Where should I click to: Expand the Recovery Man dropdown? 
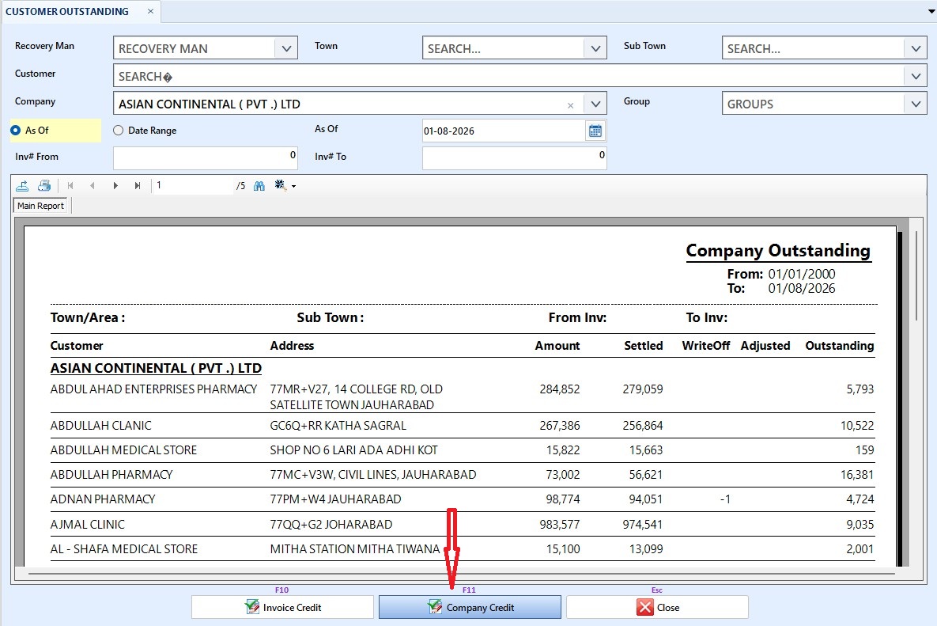[286, 48]
